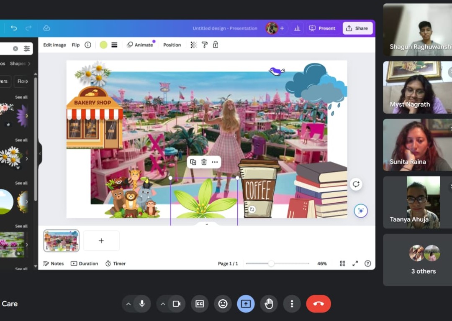
Task: Turn off the camera in the call
Action: click(177, 304)
